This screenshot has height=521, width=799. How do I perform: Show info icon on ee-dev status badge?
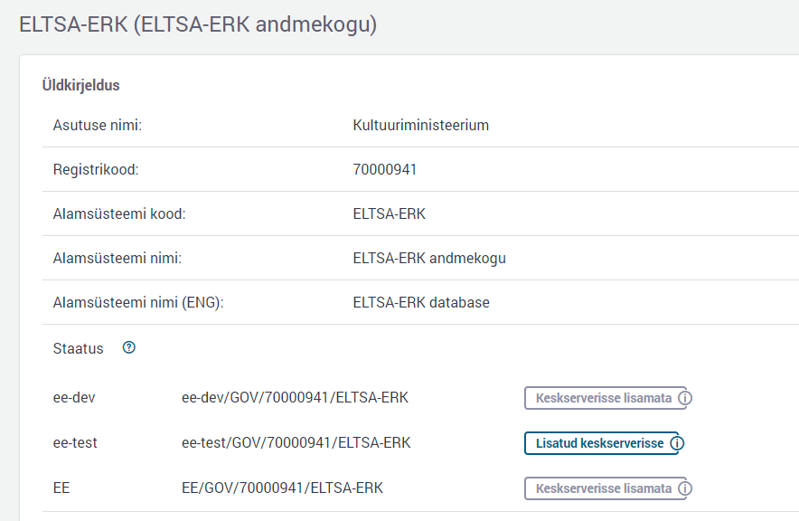[685, 398]
